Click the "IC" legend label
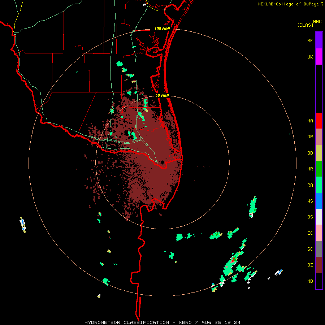 coord(310,233)
